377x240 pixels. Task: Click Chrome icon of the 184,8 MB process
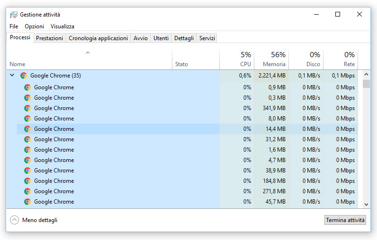(x=27, y=181)
